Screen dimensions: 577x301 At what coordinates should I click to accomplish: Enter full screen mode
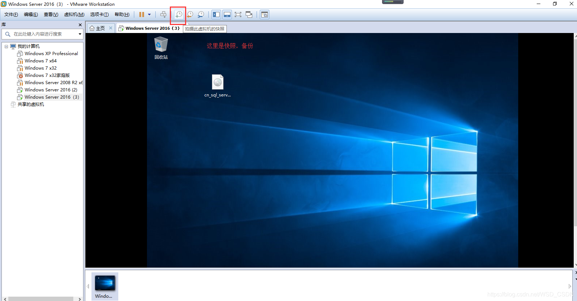(x=238, y=15)
